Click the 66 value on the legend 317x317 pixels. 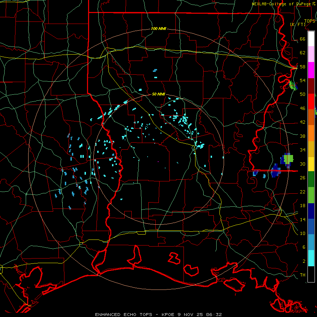(303, 39)
